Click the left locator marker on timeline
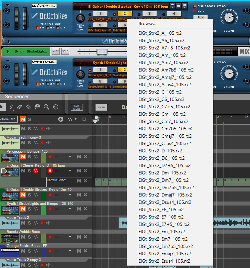This screenshot has height=268, width=250. click(x=97, y=117)
